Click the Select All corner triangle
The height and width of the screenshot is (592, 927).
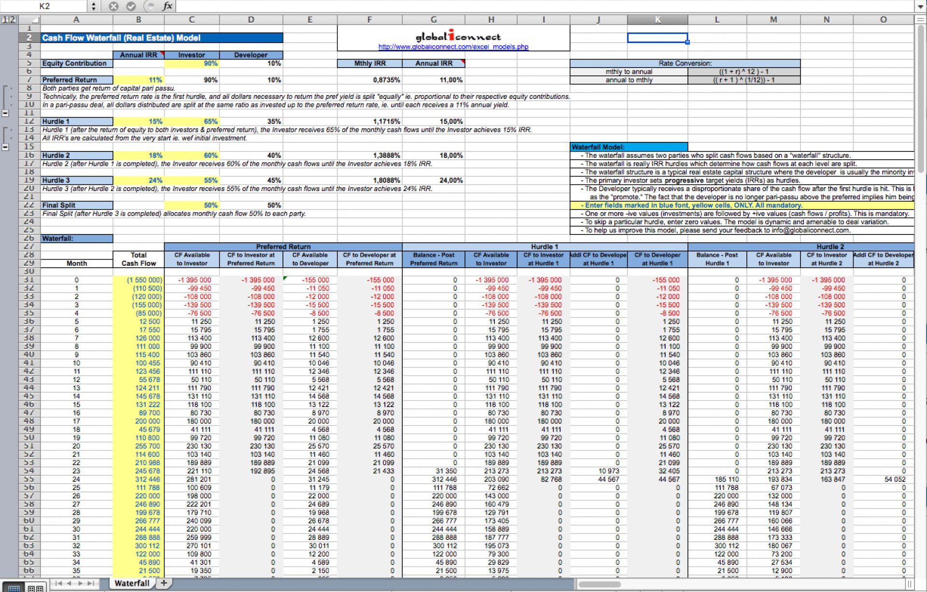coord(30,20)
